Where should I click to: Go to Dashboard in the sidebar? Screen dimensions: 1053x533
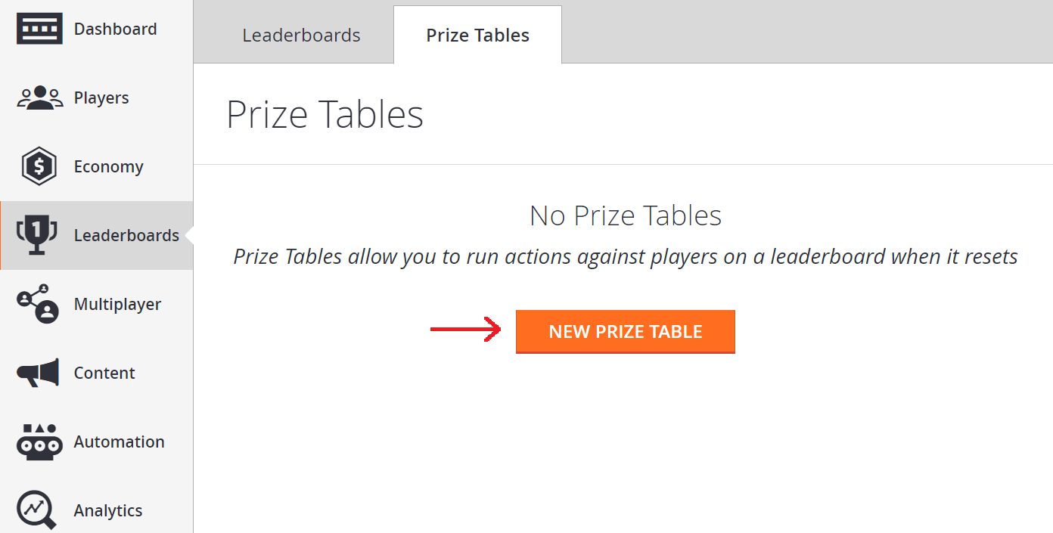116,29
